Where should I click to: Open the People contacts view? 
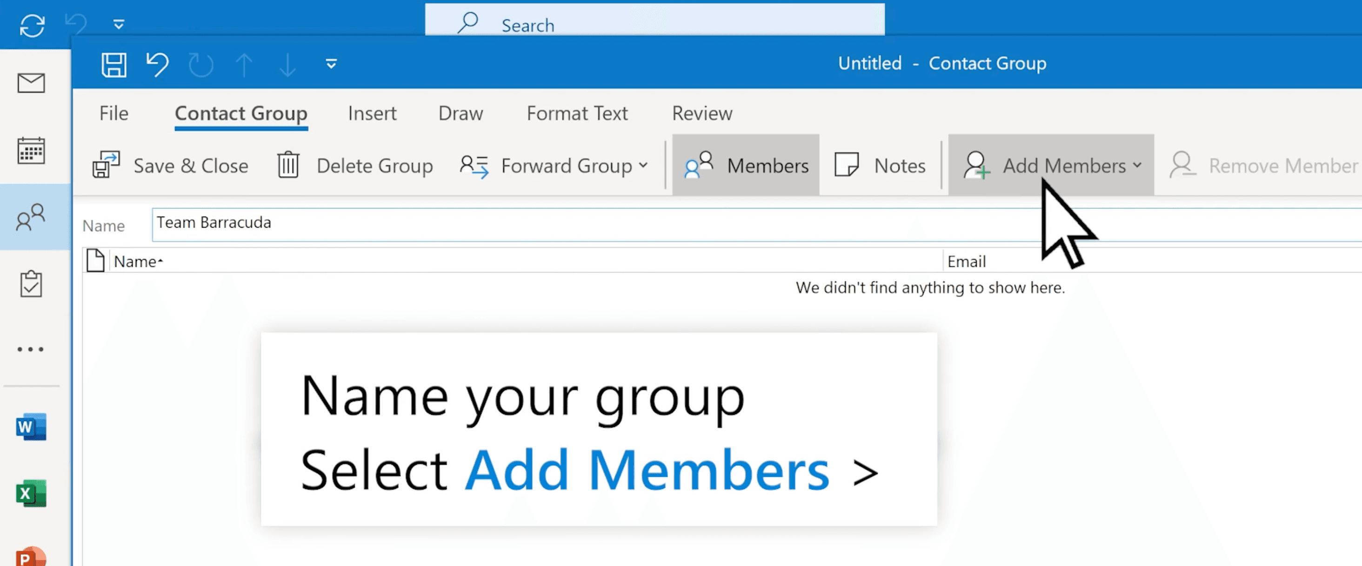[31, 217]
